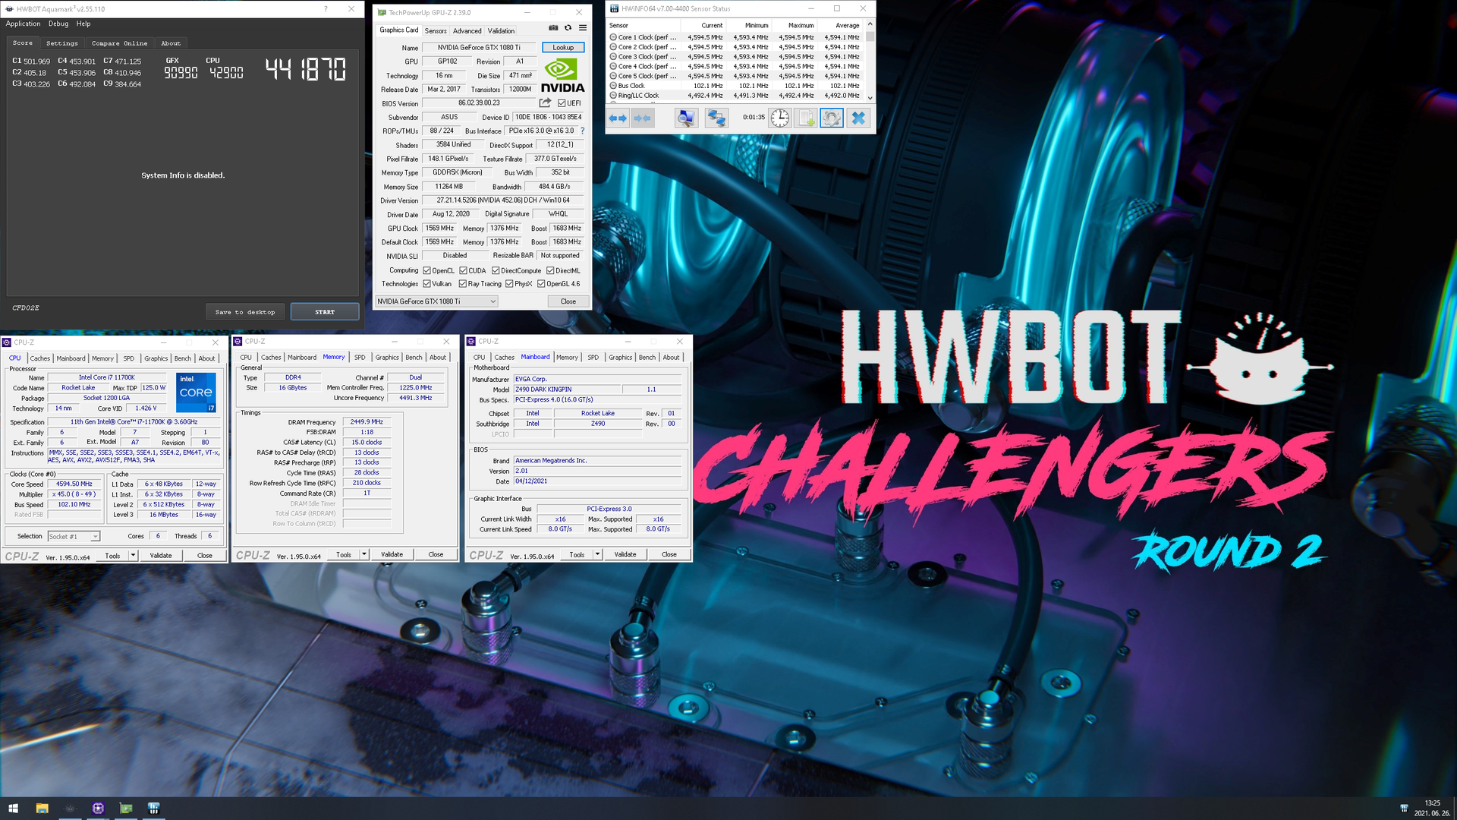
Task: Open File Explorer from the taskbar
Action: tap(42, 809)
